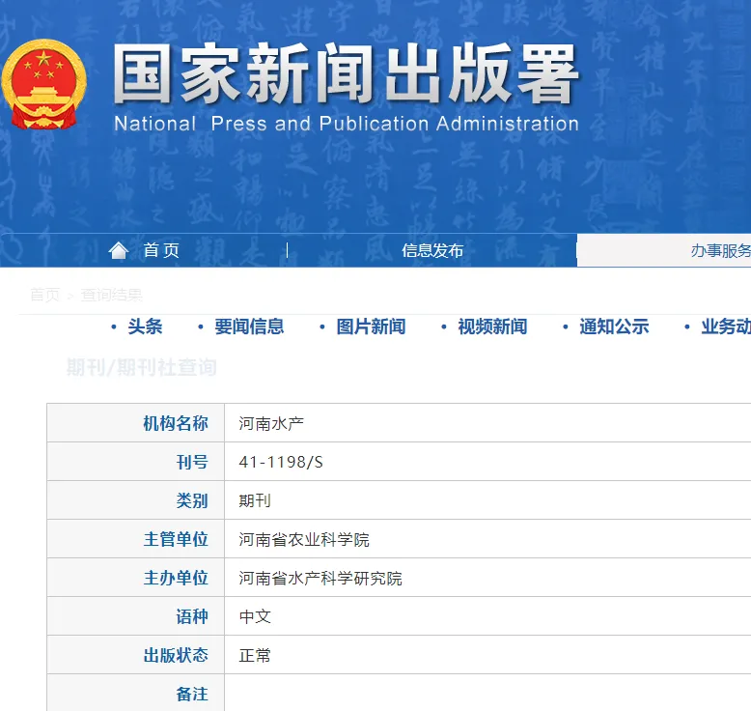Click the 主管单位 row label
This screenshot has width=751, height=711.
pos(176,539)
